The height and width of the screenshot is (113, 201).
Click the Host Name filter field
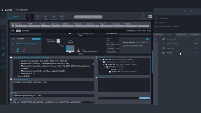pyautogui.click(x=68, y=26)
